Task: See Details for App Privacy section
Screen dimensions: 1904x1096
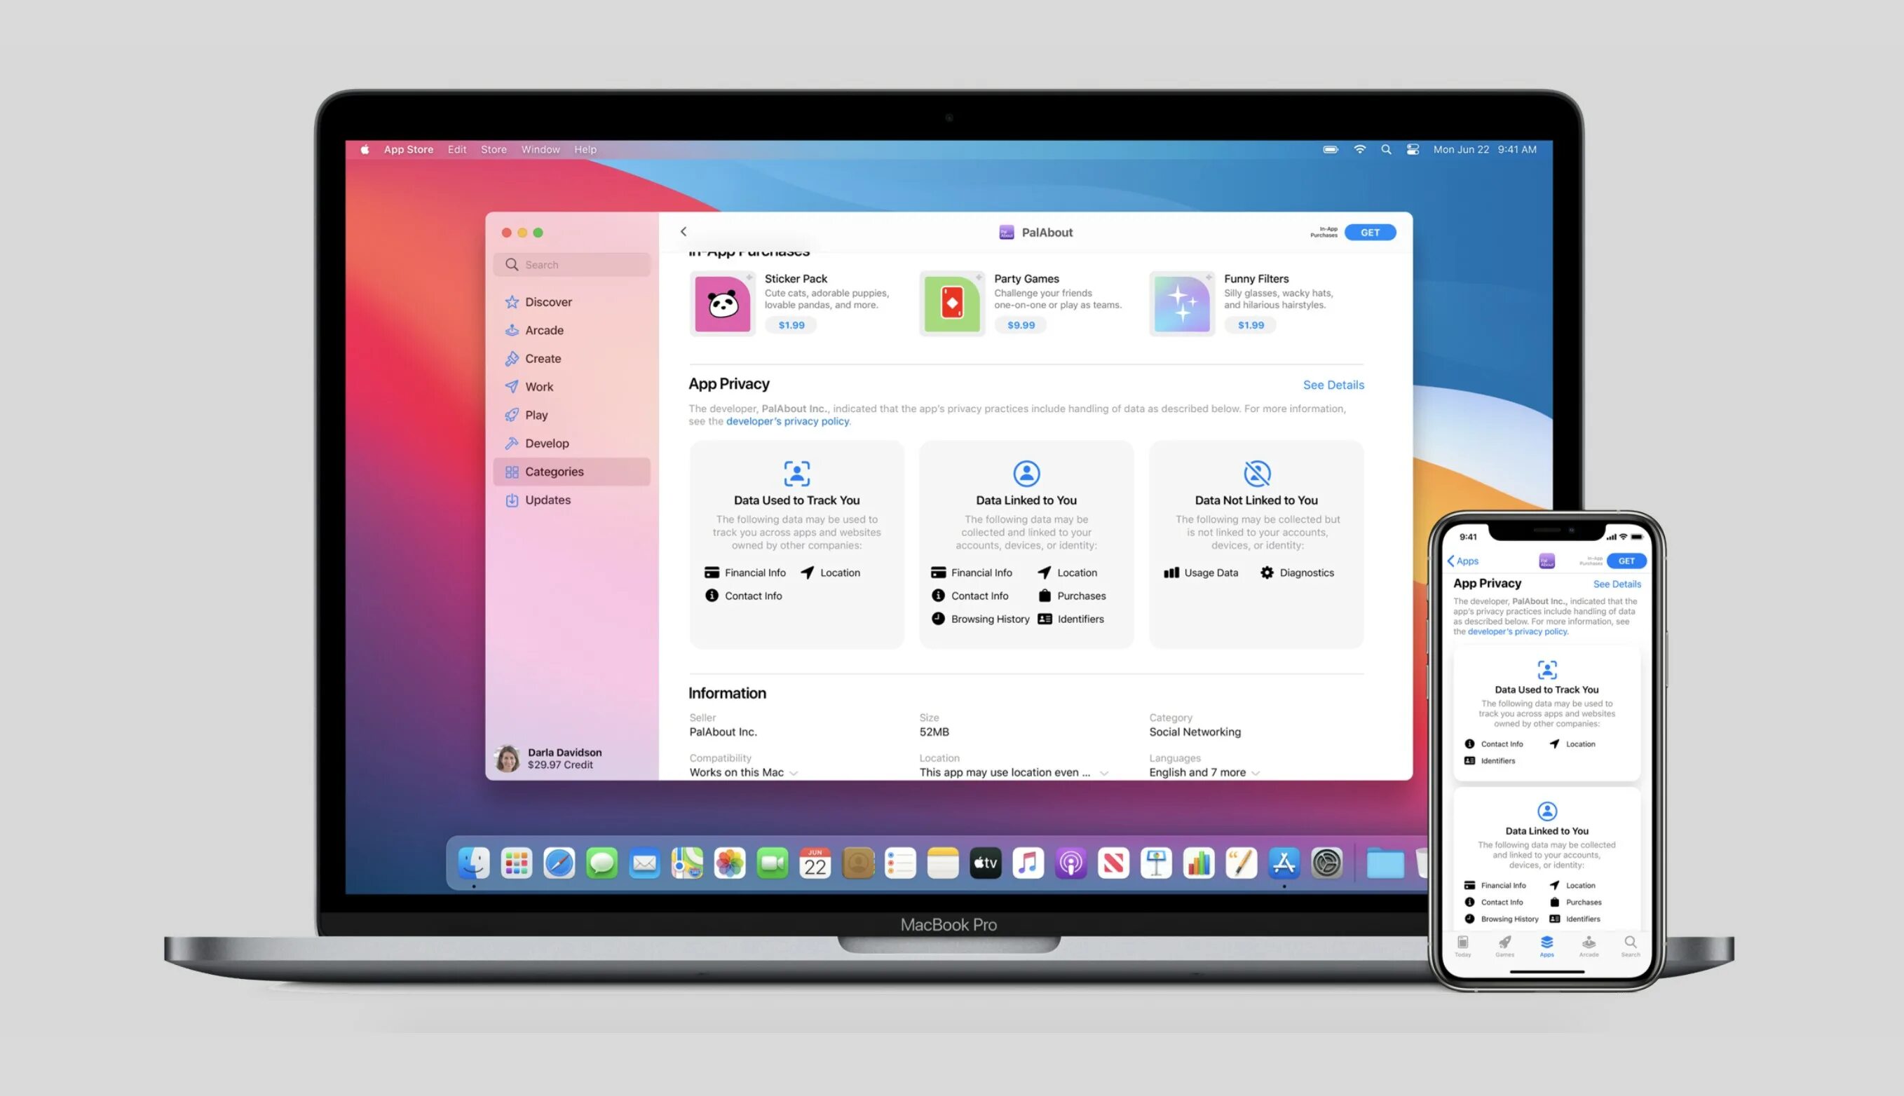Action: tap(1334, 383)
